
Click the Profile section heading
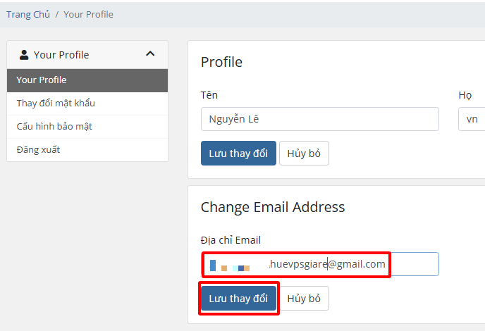tap(221, 62)
